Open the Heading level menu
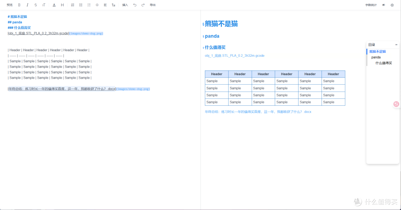This screenshot has width=401, height=210. pos(62,5)
